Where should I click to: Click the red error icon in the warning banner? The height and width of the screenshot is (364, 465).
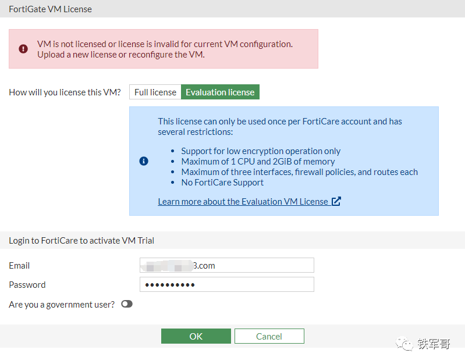[x=23, y=49]
